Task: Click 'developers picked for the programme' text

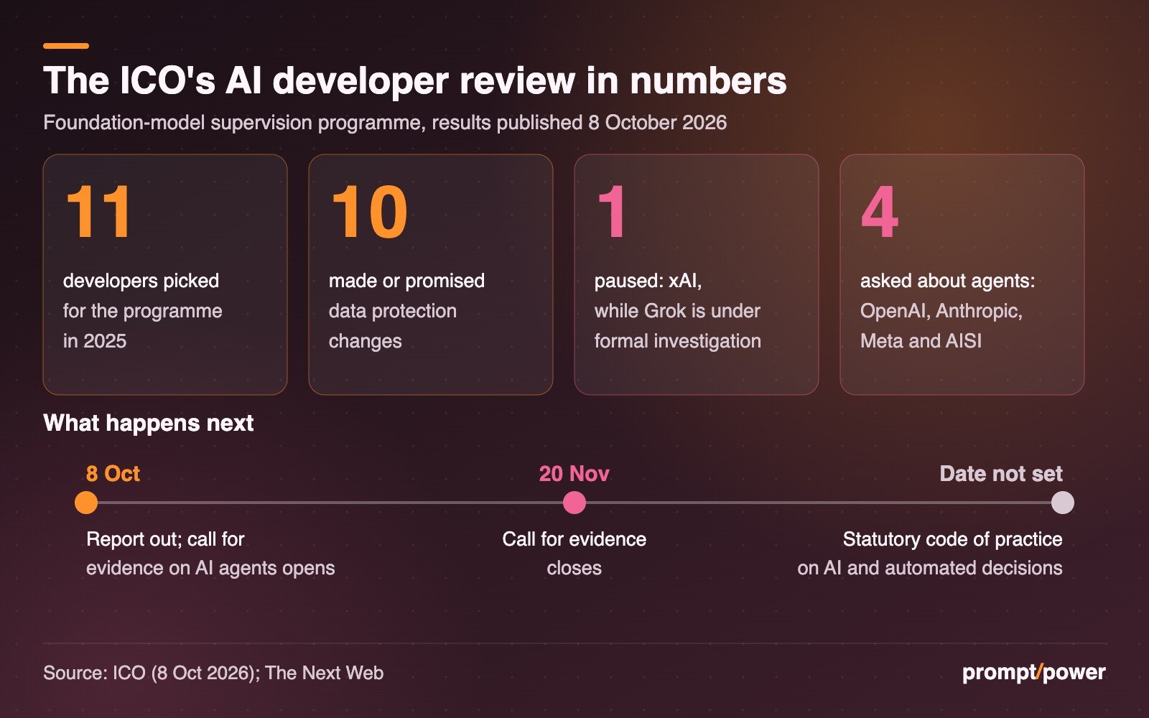Action: (143, 311)
